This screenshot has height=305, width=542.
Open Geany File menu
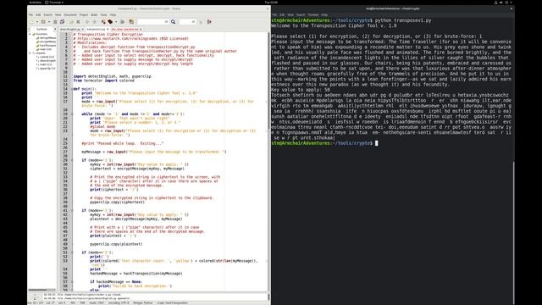(x=30, y=15)
